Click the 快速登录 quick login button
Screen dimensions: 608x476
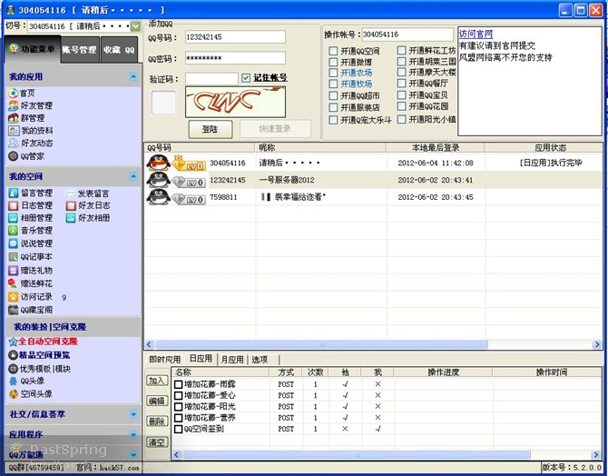pyautogui.click(x=275, y=129)
